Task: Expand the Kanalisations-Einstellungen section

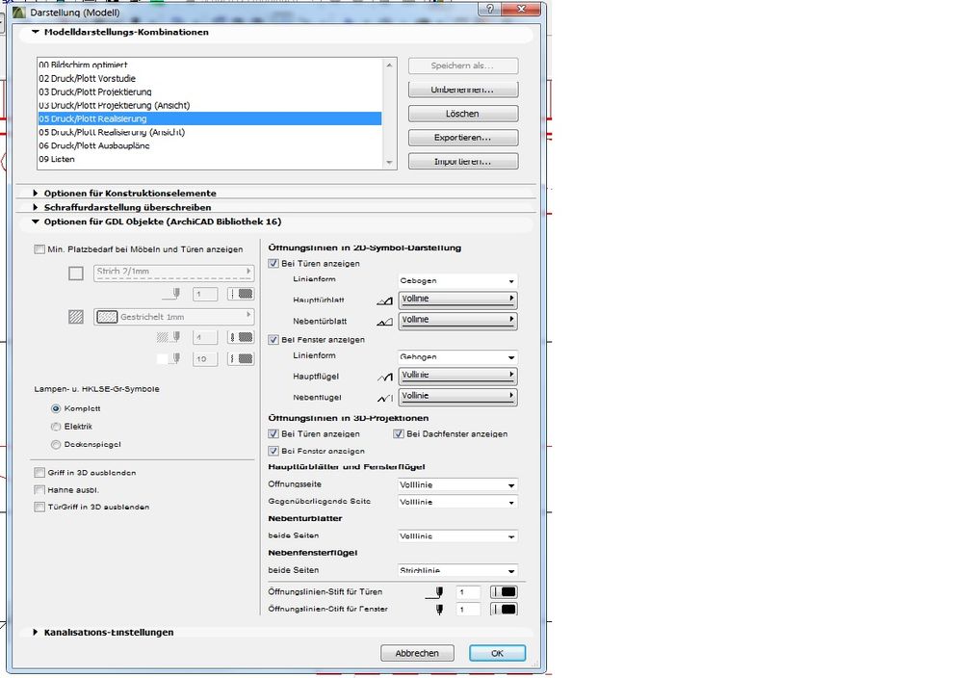Action: click(106, 632)
